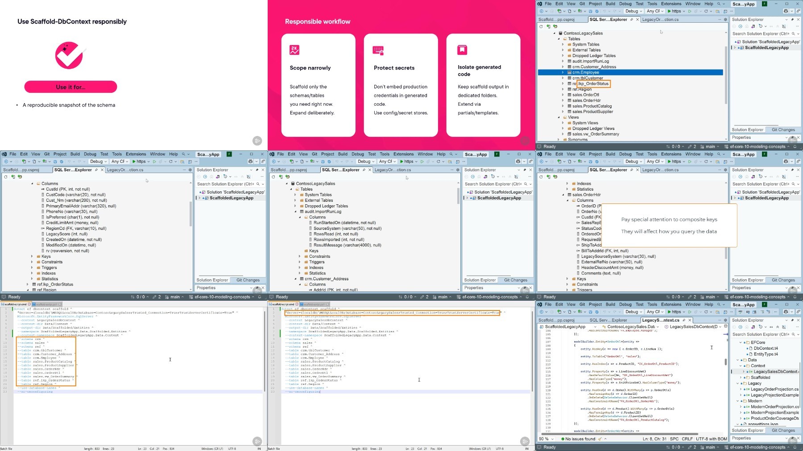Image resolution: width=803 pixels, height=451 pixels.
Task: Toggle the SPC indentation indicator in the editor
Action: [x=674, y=439]
